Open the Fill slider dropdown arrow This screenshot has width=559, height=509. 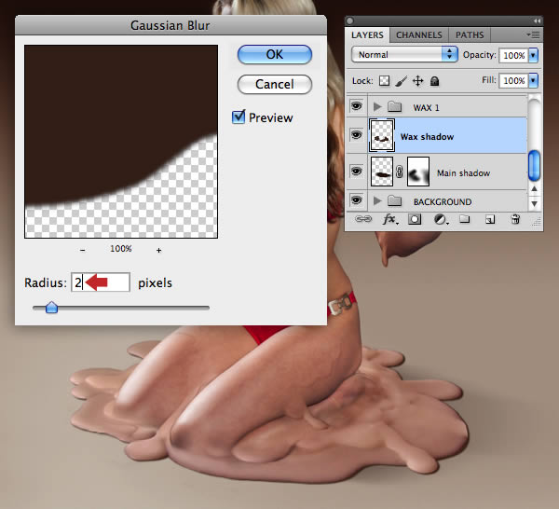[x=533, y=80]
